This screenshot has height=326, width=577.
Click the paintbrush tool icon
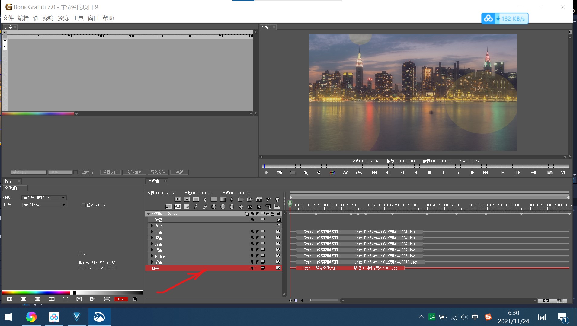(x=205, y=206)
